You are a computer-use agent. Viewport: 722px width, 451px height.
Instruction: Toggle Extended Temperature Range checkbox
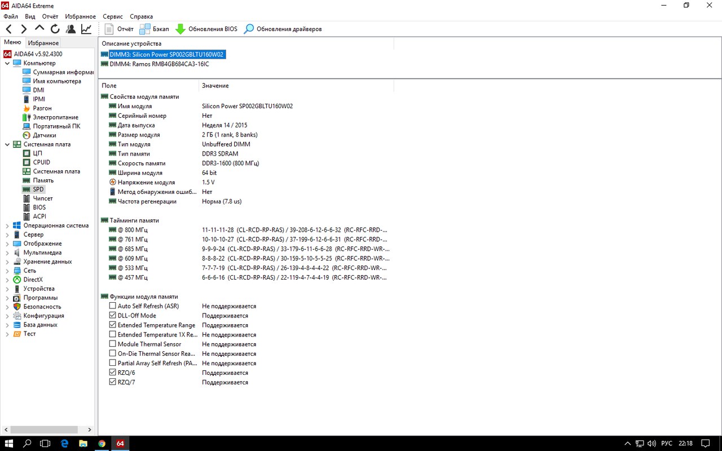click(x=112, y=325)
